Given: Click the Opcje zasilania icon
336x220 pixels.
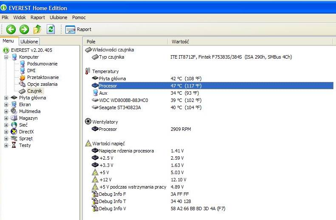Looking at the screenshot, I should point(22,84).
